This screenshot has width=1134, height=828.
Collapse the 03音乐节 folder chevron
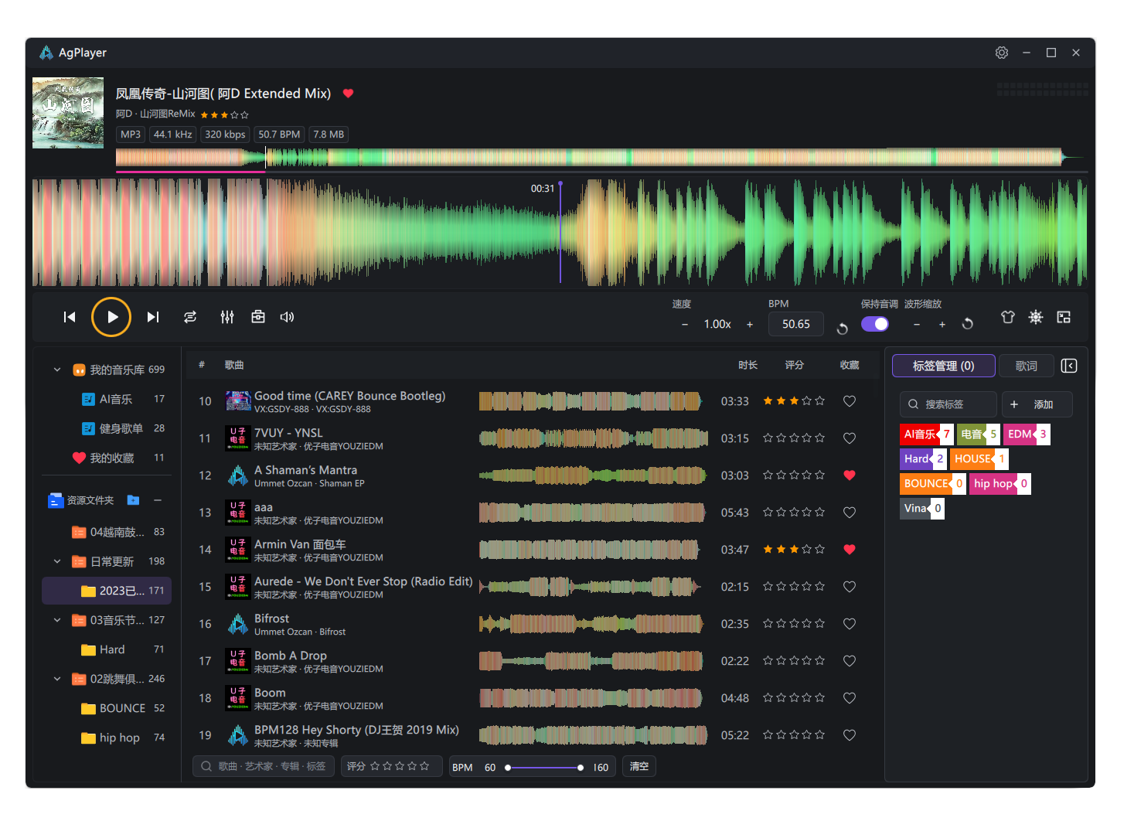point(57,620)
